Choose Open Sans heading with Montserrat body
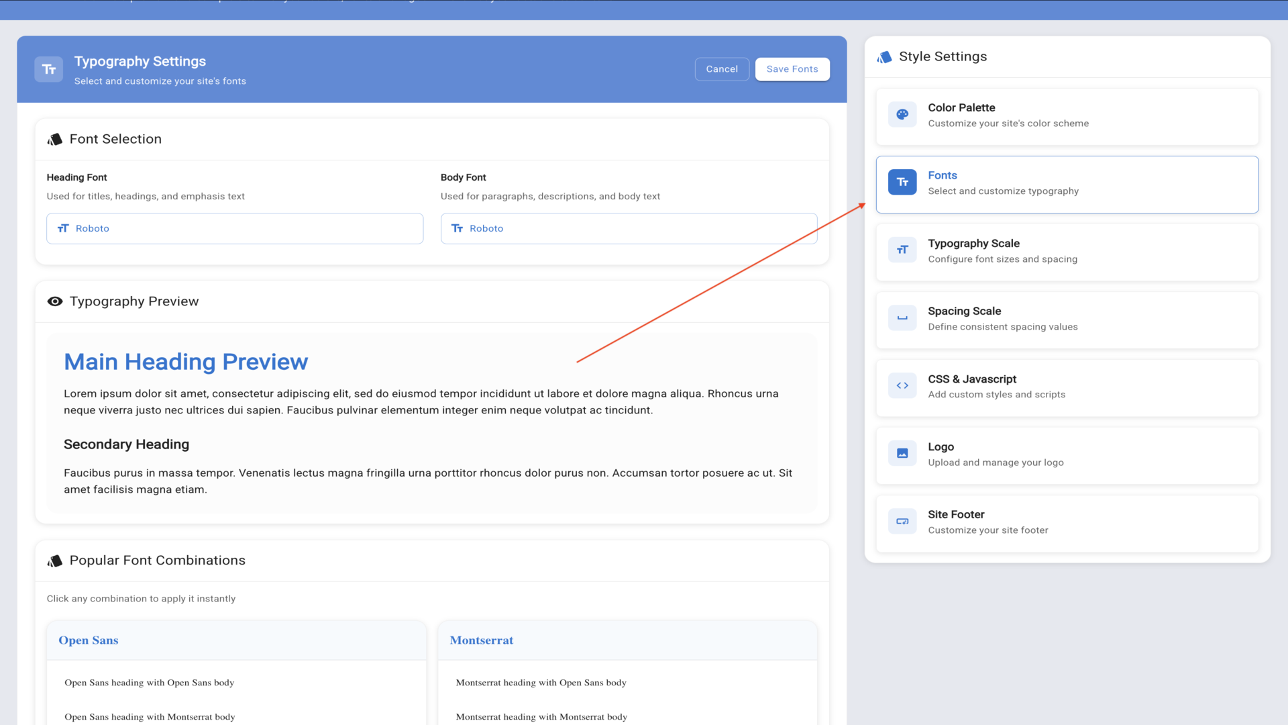 tap(150, 717)
